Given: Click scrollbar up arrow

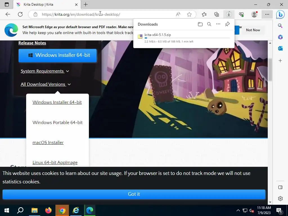Looking at the screenshot, I should pyautogui.click(x=270, y=43).
